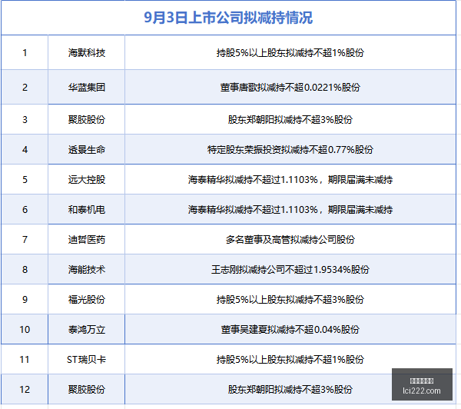Click 董事吴建夏拟减持不超0.04%股份
Screen dimensions: 461x409
click(290, 330)
